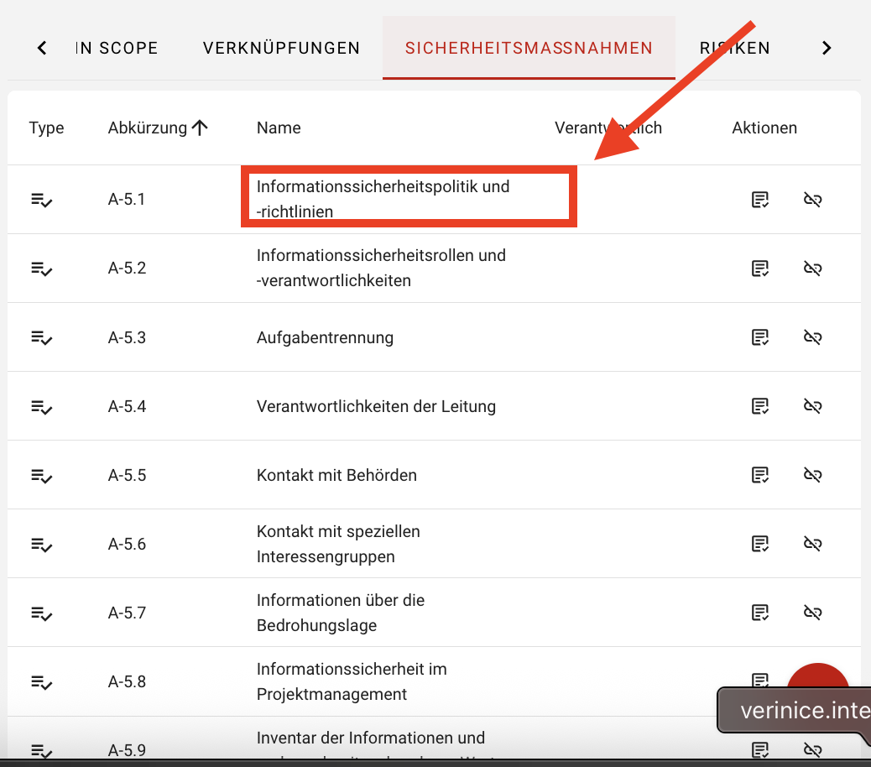
Task: Open notes for A-5.4 Verantwortlichkeiten der Leitung
Action: click(x=760, y=405)
